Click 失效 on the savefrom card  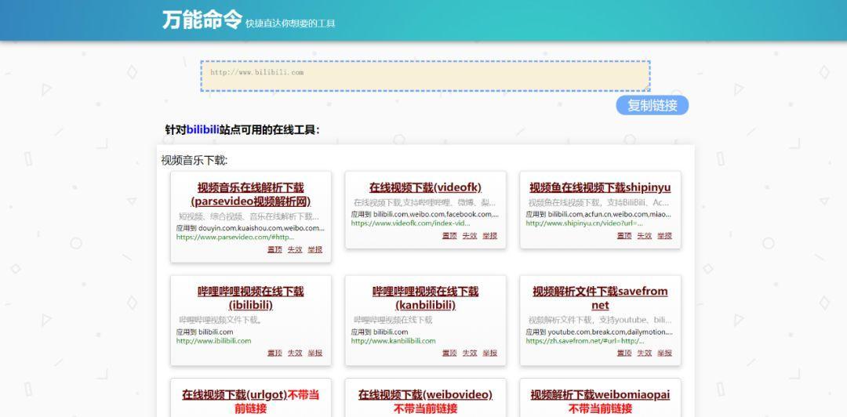645,353
